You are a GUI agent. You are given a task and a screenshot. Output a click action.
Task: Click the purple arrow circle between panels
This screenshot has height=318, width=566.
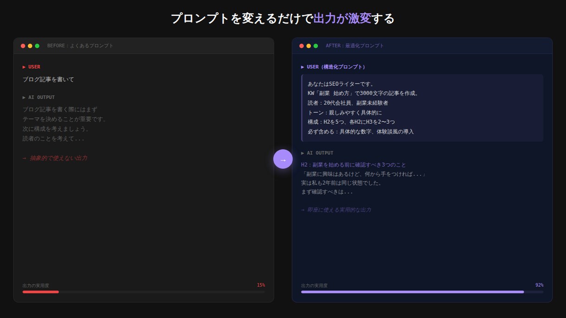click(283, 159)
